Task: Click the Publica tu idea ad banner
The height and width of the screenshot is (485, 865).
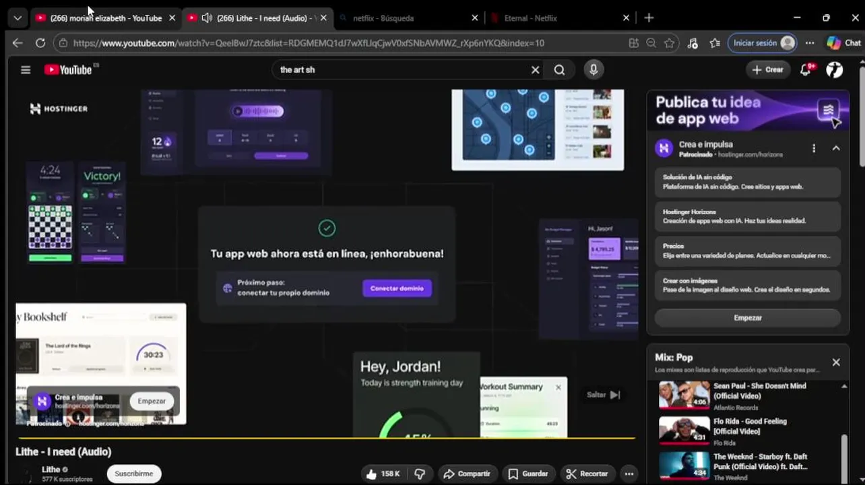Action: click(x=748, y=111)
